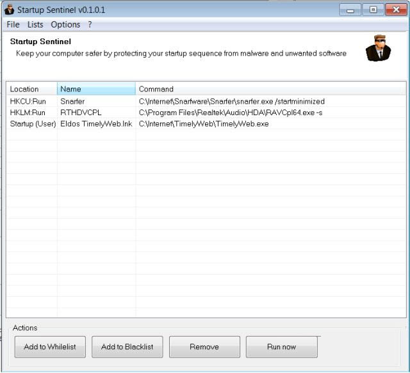Click the HKLM:Run location cell
Screen dimensions: 410x373
pos(28,113)
